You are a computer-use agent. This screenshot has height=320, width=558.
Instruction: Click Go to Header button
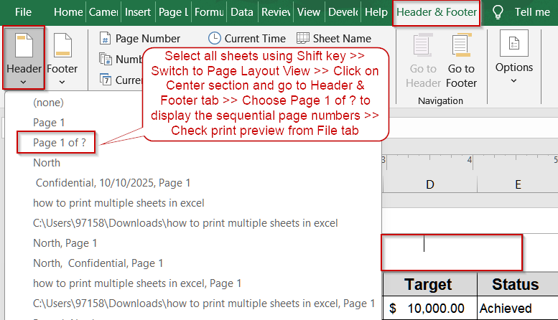click(x=423, y=60)
